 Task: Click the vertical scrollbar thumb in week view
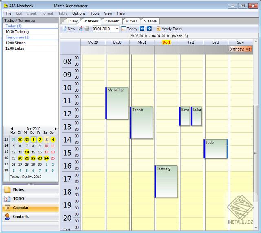tap(256, 153)
